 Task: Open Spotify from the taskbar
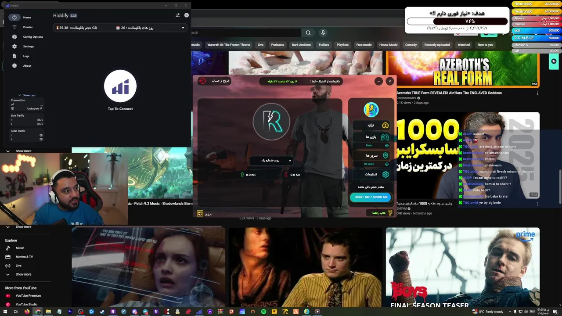pyautogui.click(x=263, y=312)
